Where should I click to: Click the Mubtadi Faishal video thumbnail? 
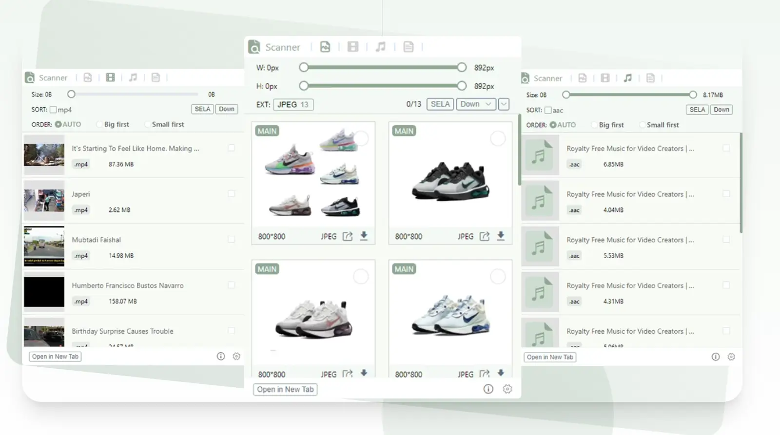click(44, 246)
